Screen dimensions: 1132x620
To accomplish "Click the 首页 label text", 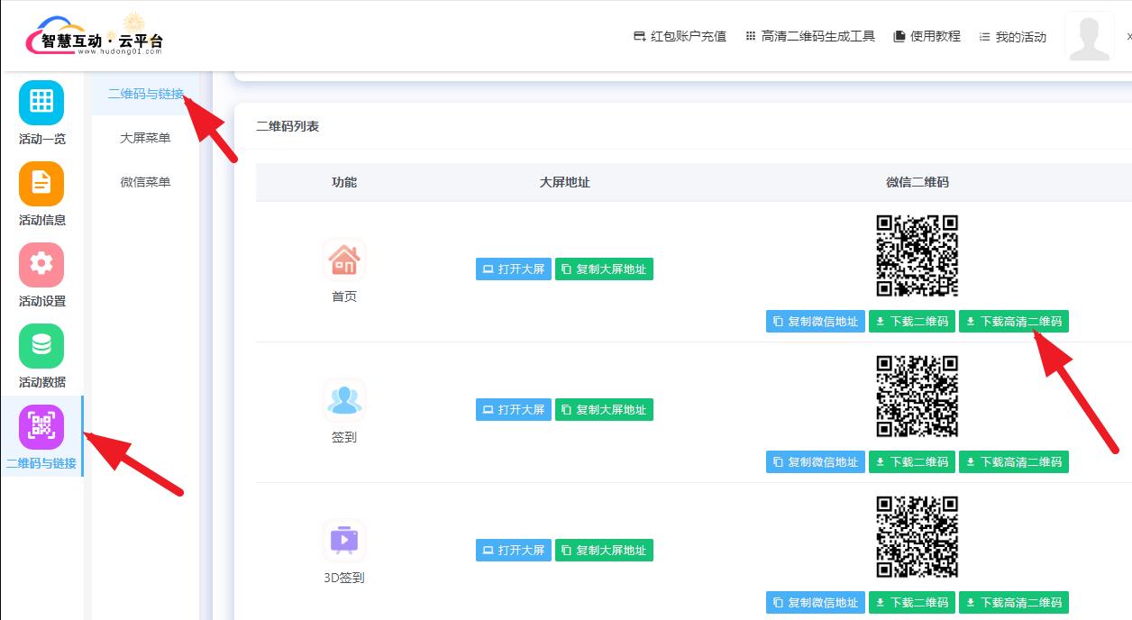I will pyautogui.click(x=344, y=296).
